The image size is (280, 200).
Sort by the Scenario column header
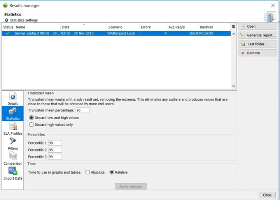pyautogui.click(x=123, y=27)
